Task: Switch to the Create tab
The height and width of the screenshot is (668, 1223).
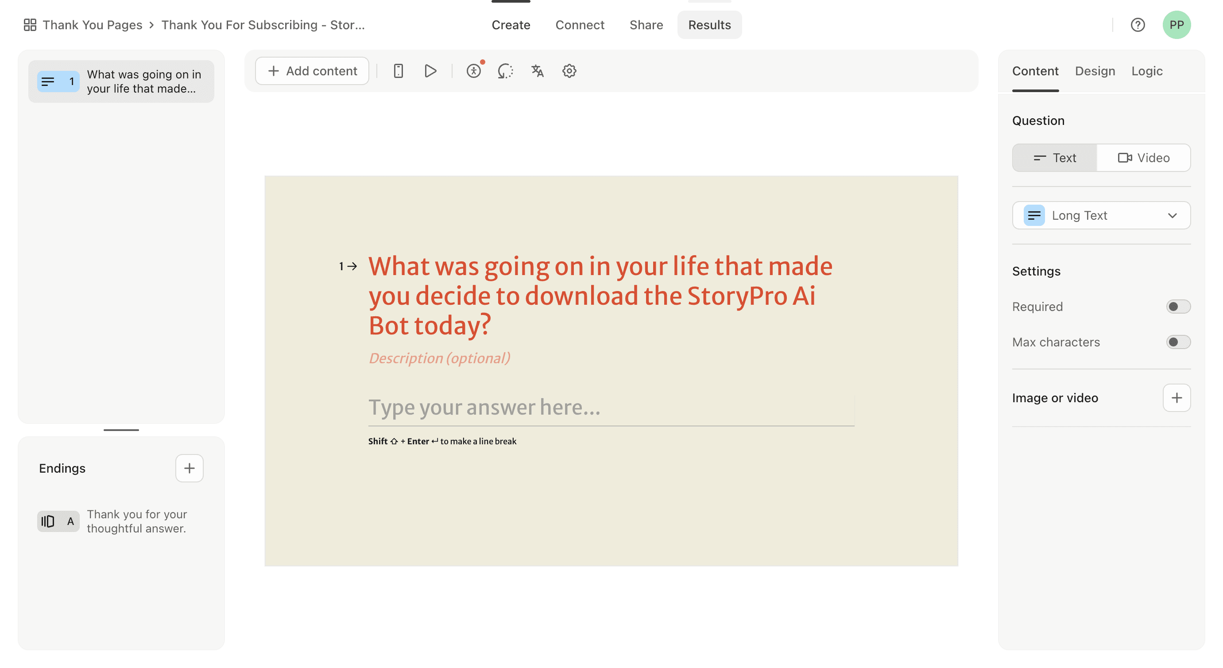Action: click(511, 25)
